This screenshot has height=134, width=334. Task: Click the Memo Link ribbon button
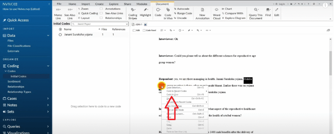[58, 14]
